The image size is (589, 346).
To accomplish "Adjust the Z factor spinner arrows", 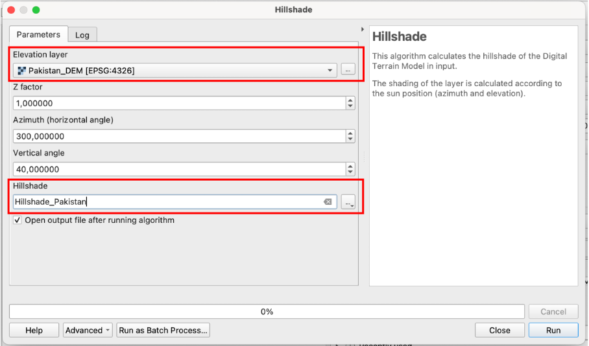I will point(350,103).
